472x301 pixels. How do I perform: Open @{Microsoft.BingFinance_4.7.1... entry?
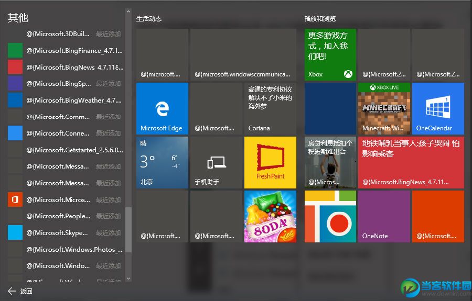(x=65, y=50)
